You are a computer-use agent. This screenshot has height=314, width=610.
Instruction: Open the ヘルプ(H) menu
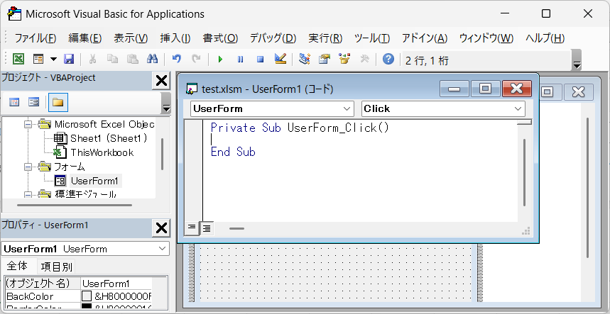pyautogui.click(x=545, y=38)
